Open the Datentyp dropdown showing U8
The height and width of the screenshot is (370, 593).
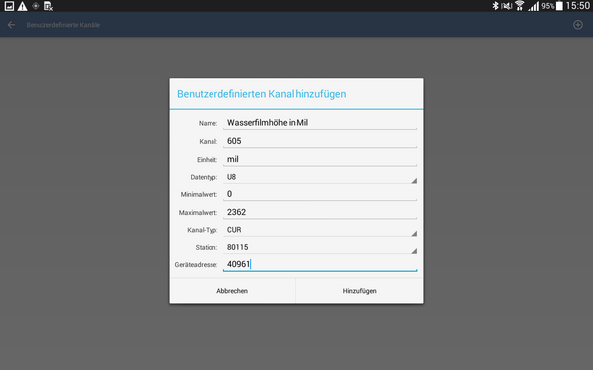tap(320, 177)
